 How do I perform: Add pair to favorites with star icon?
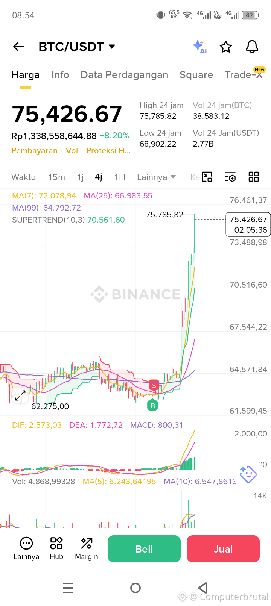pyautogui.click(x=226, y=47)
